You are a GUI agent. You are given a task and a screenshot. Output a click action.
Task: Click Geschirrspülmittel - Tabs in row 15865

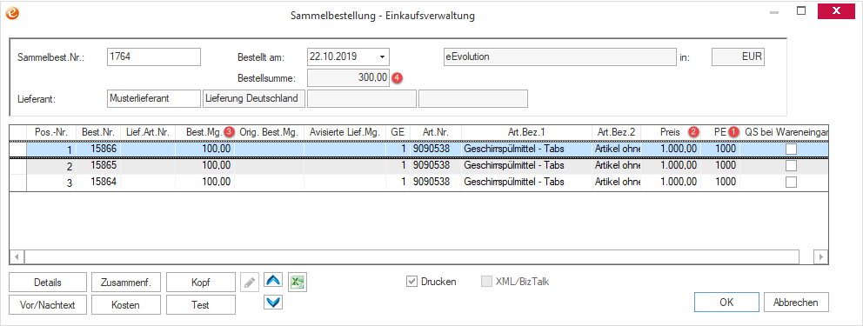pos(526,165)
